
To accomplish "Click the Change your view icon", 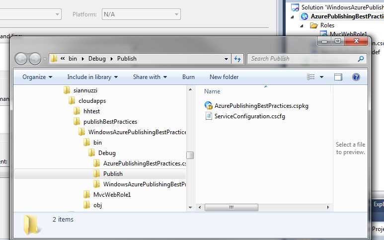I will coord(311,77).
